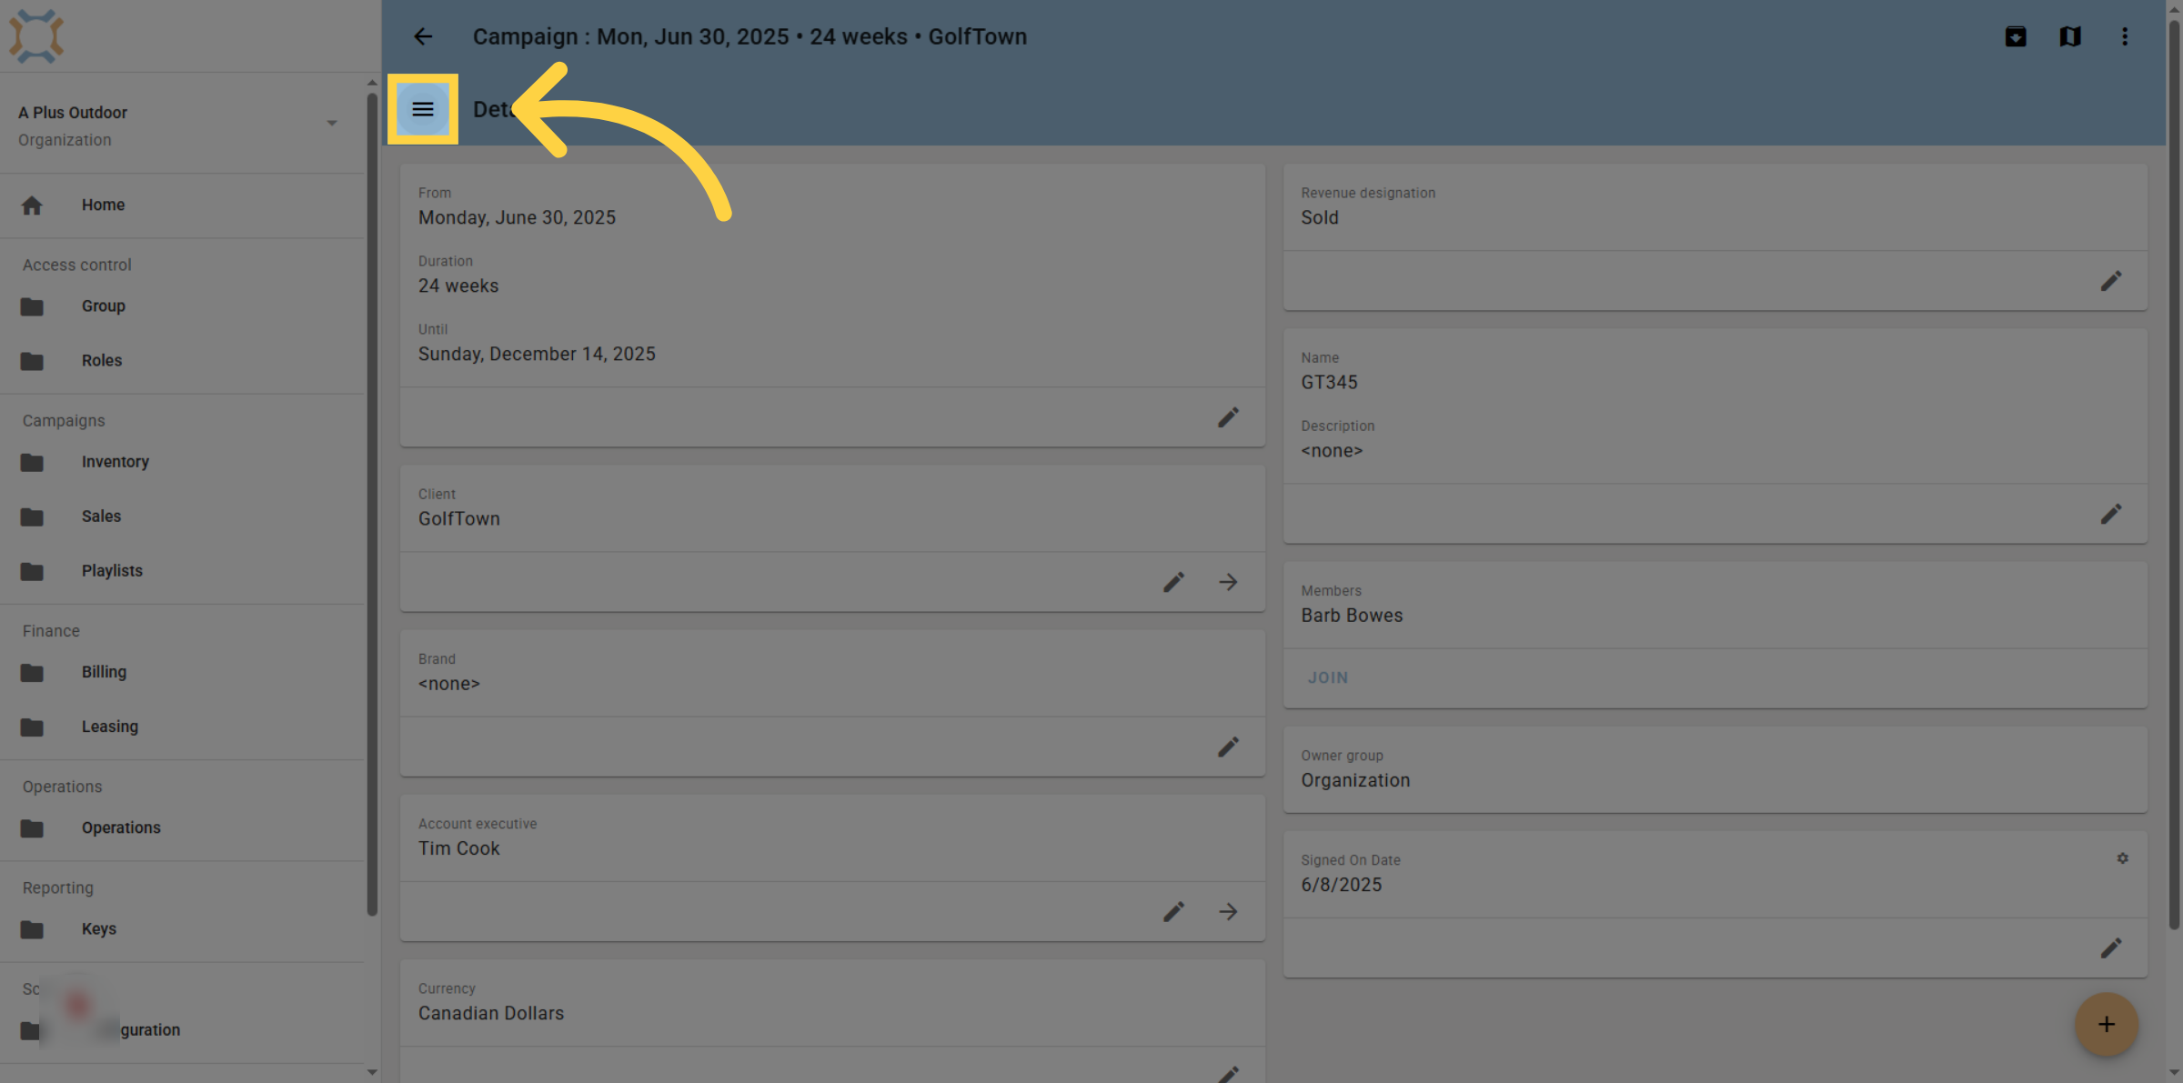The height and width of the screenshot is (1083, 2183).
Task: Edit the Brand field pencil icon
Action: pos(1228,747)
